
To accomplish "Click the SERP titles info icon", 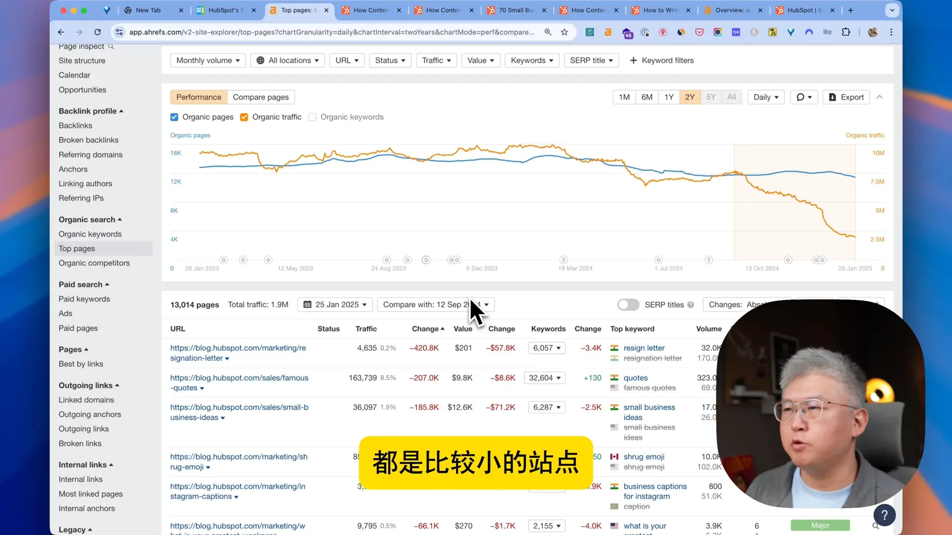I will [691, 305].
